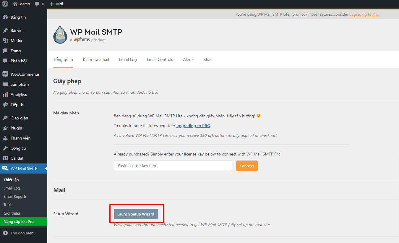Click the Trang pages icon

point(5,51)
